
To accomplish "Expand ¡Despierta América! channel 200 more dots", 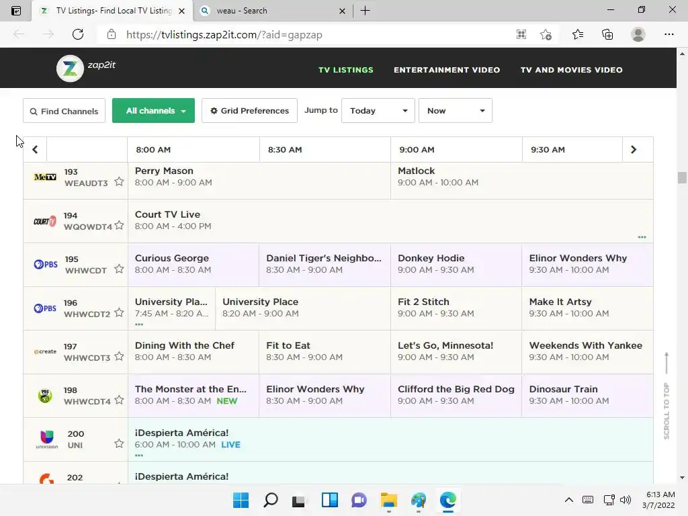I will [139, 456].
